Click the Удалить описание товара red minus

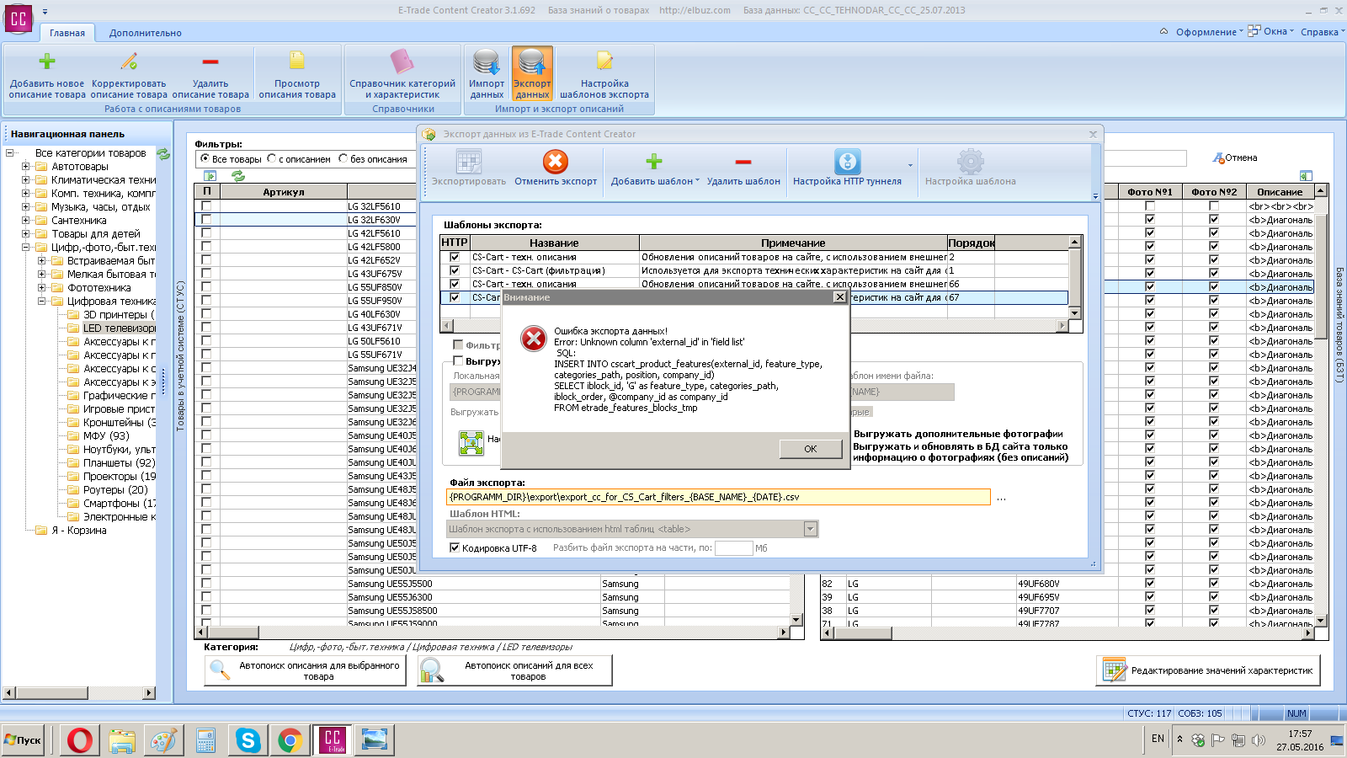(210, 61)
